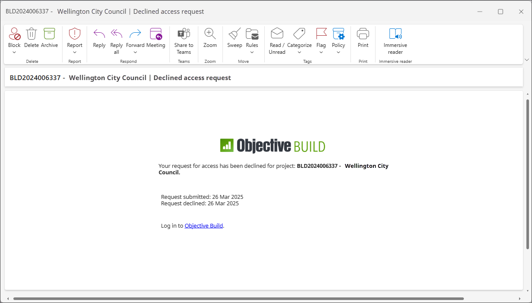Click the scroll left arrow

point(7,299)
